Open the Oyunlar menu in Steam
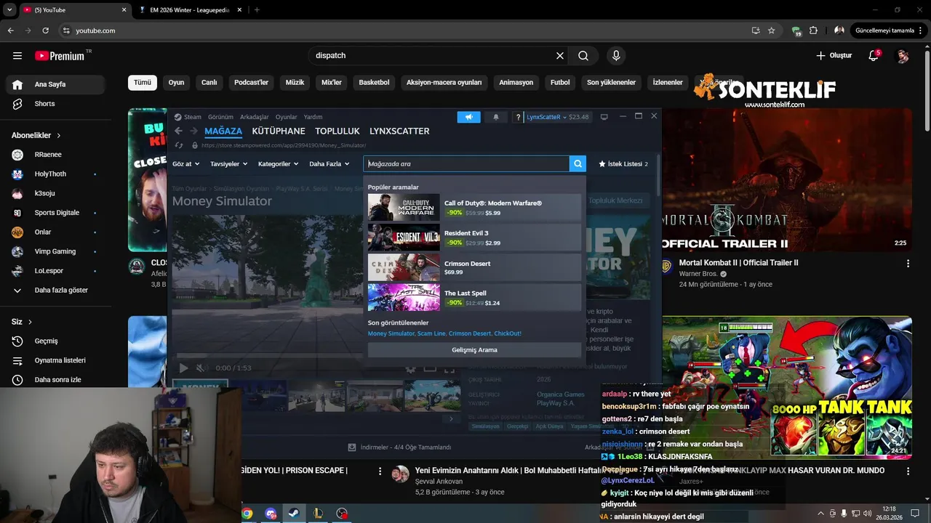Viewport: 931px width, 523px height. 286,117
